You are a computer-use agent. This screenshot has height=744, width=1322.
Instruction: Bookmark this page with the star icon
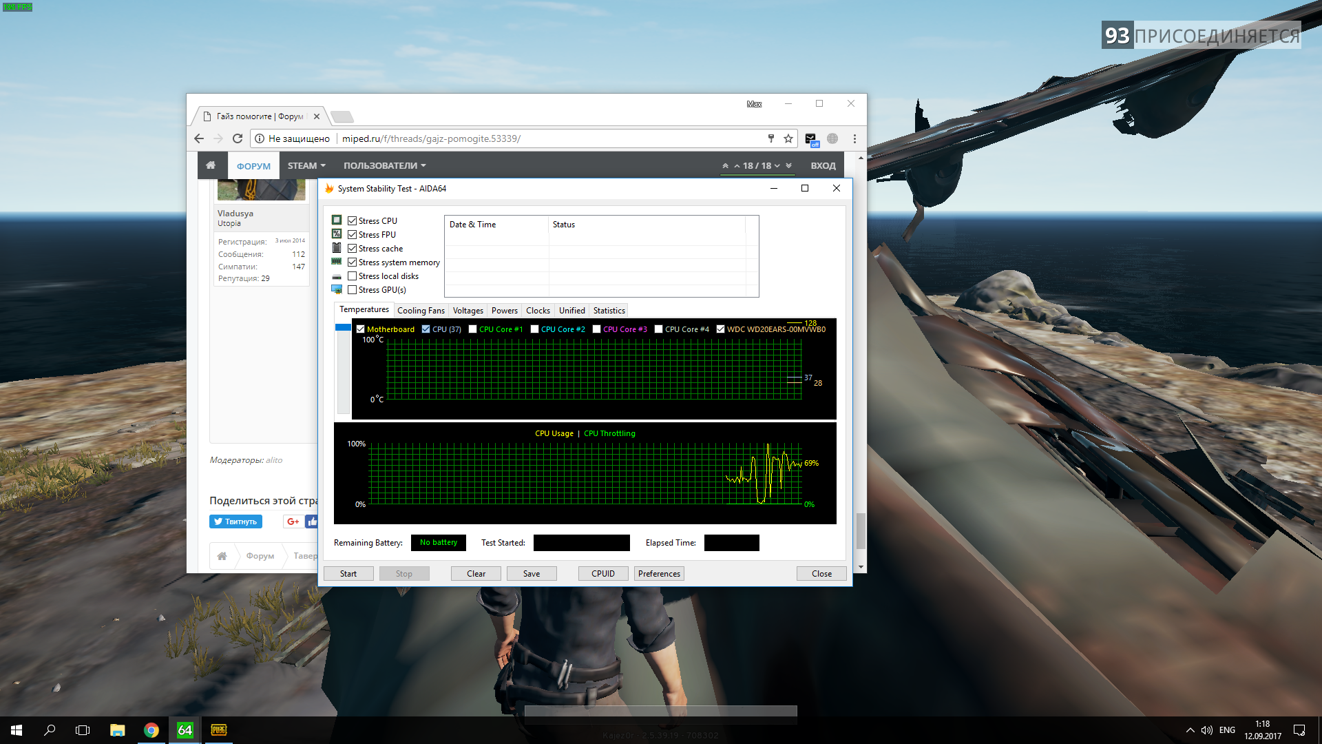788,138
